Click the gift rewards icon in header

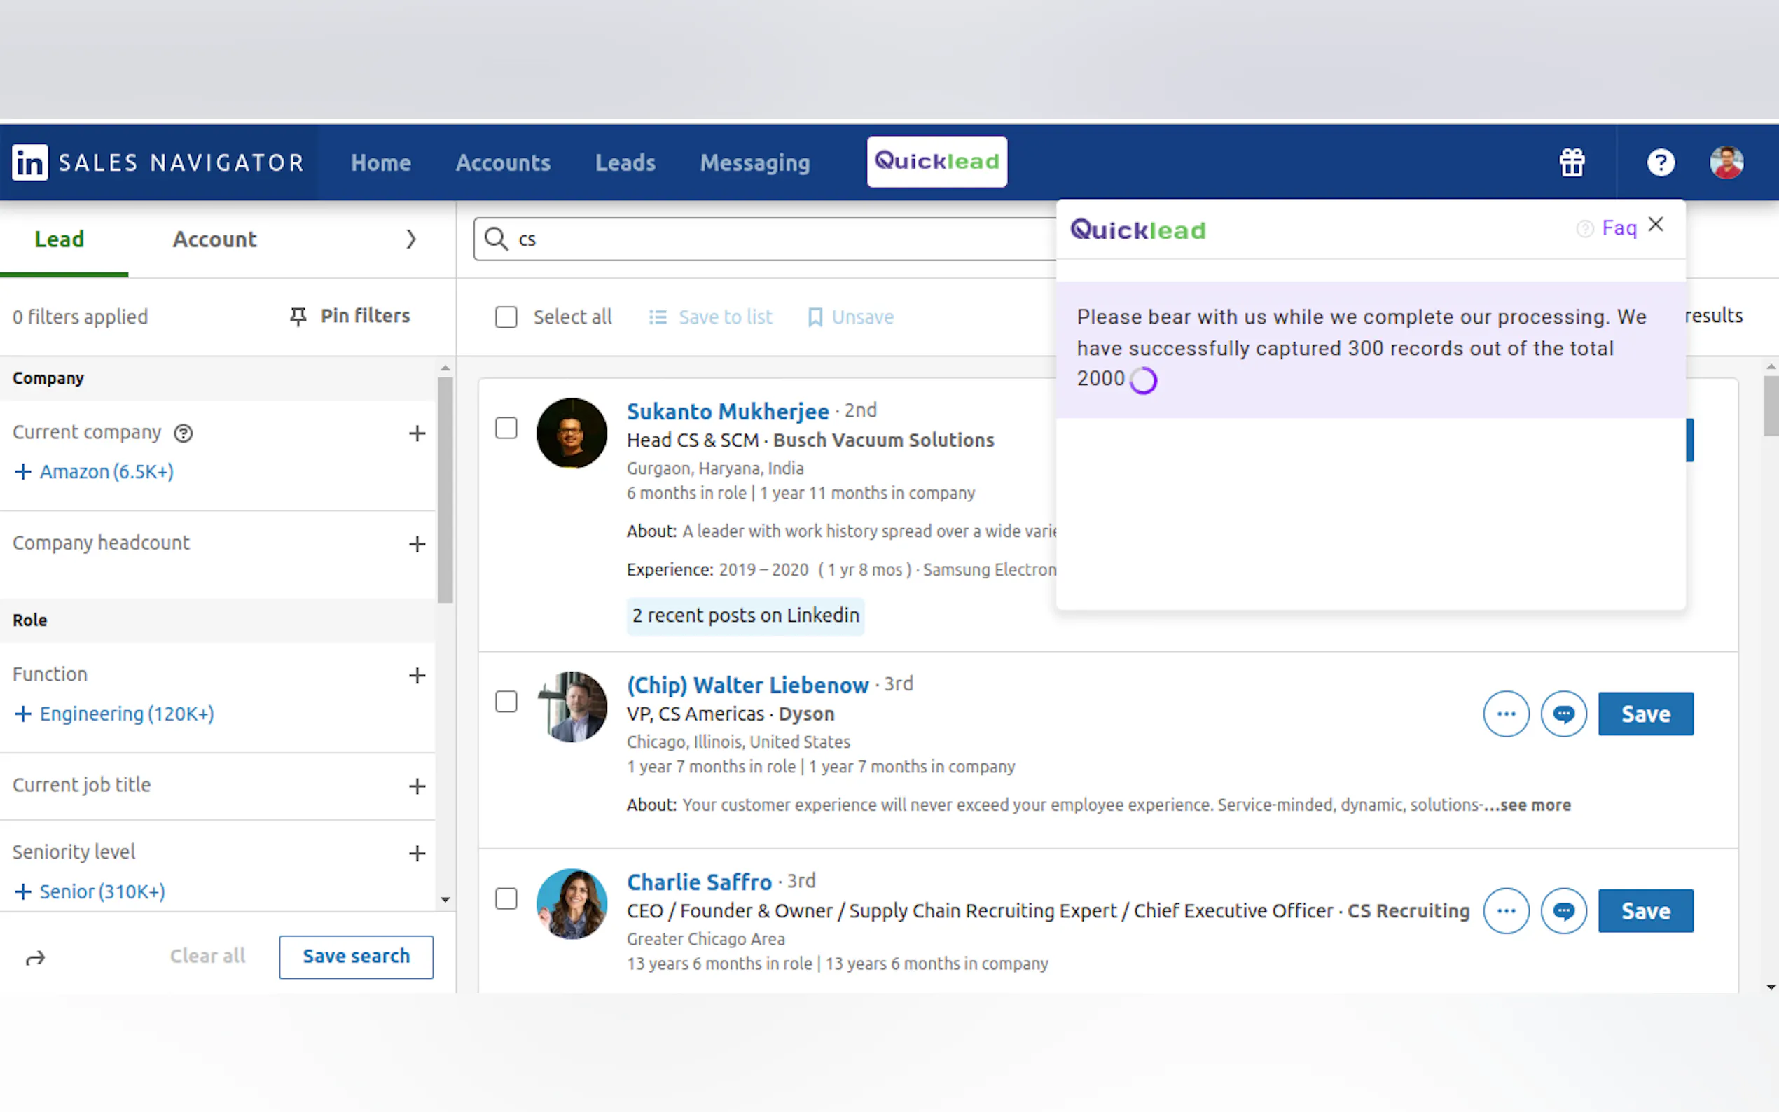click(x=1572, y=162)
